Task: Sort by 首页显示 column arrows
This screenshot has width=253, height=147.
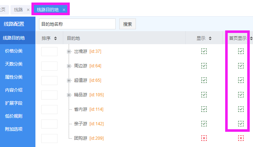Action: [x=251, y=38]
